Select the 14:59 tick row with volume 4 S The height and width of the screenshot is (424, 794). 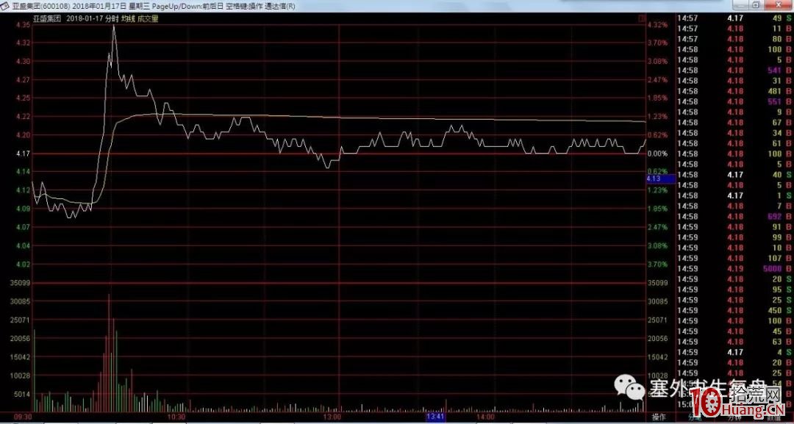[x=734, y=352]
